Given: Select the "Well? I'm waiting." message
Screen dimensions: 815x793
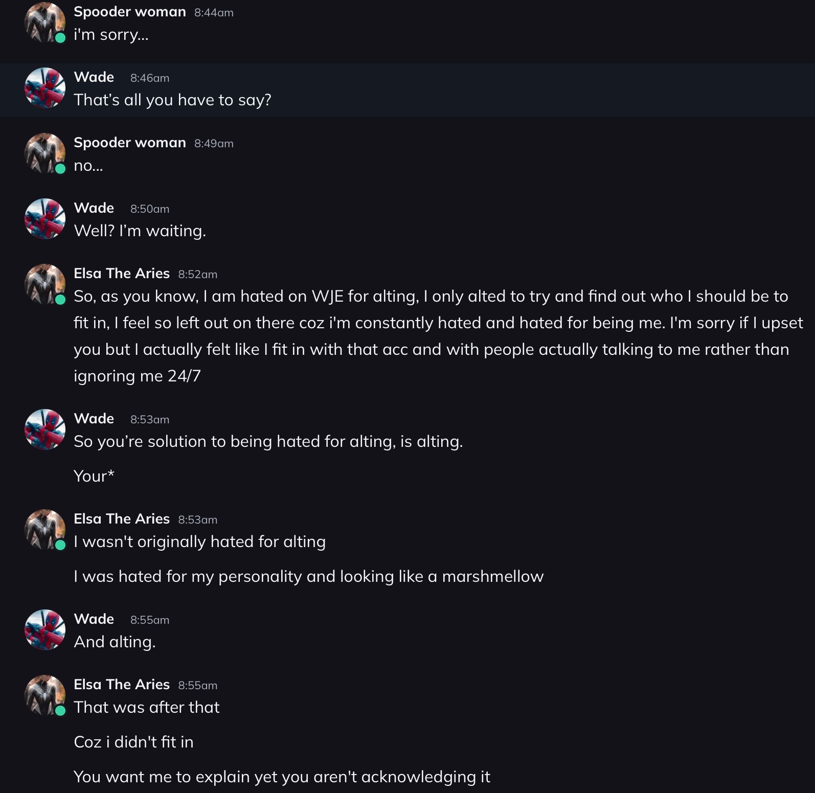Looking at the screenshot, I should [x=140, y=231].
